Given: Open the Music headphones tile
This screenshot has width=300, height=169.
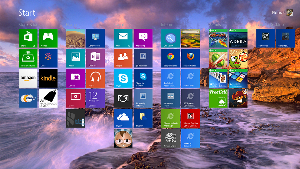Looking at the screenshot, I should (95, 78).
